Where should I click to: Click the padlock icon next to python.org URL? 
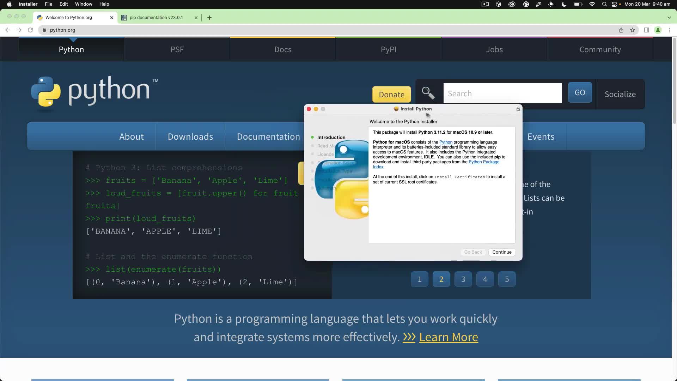44,30
